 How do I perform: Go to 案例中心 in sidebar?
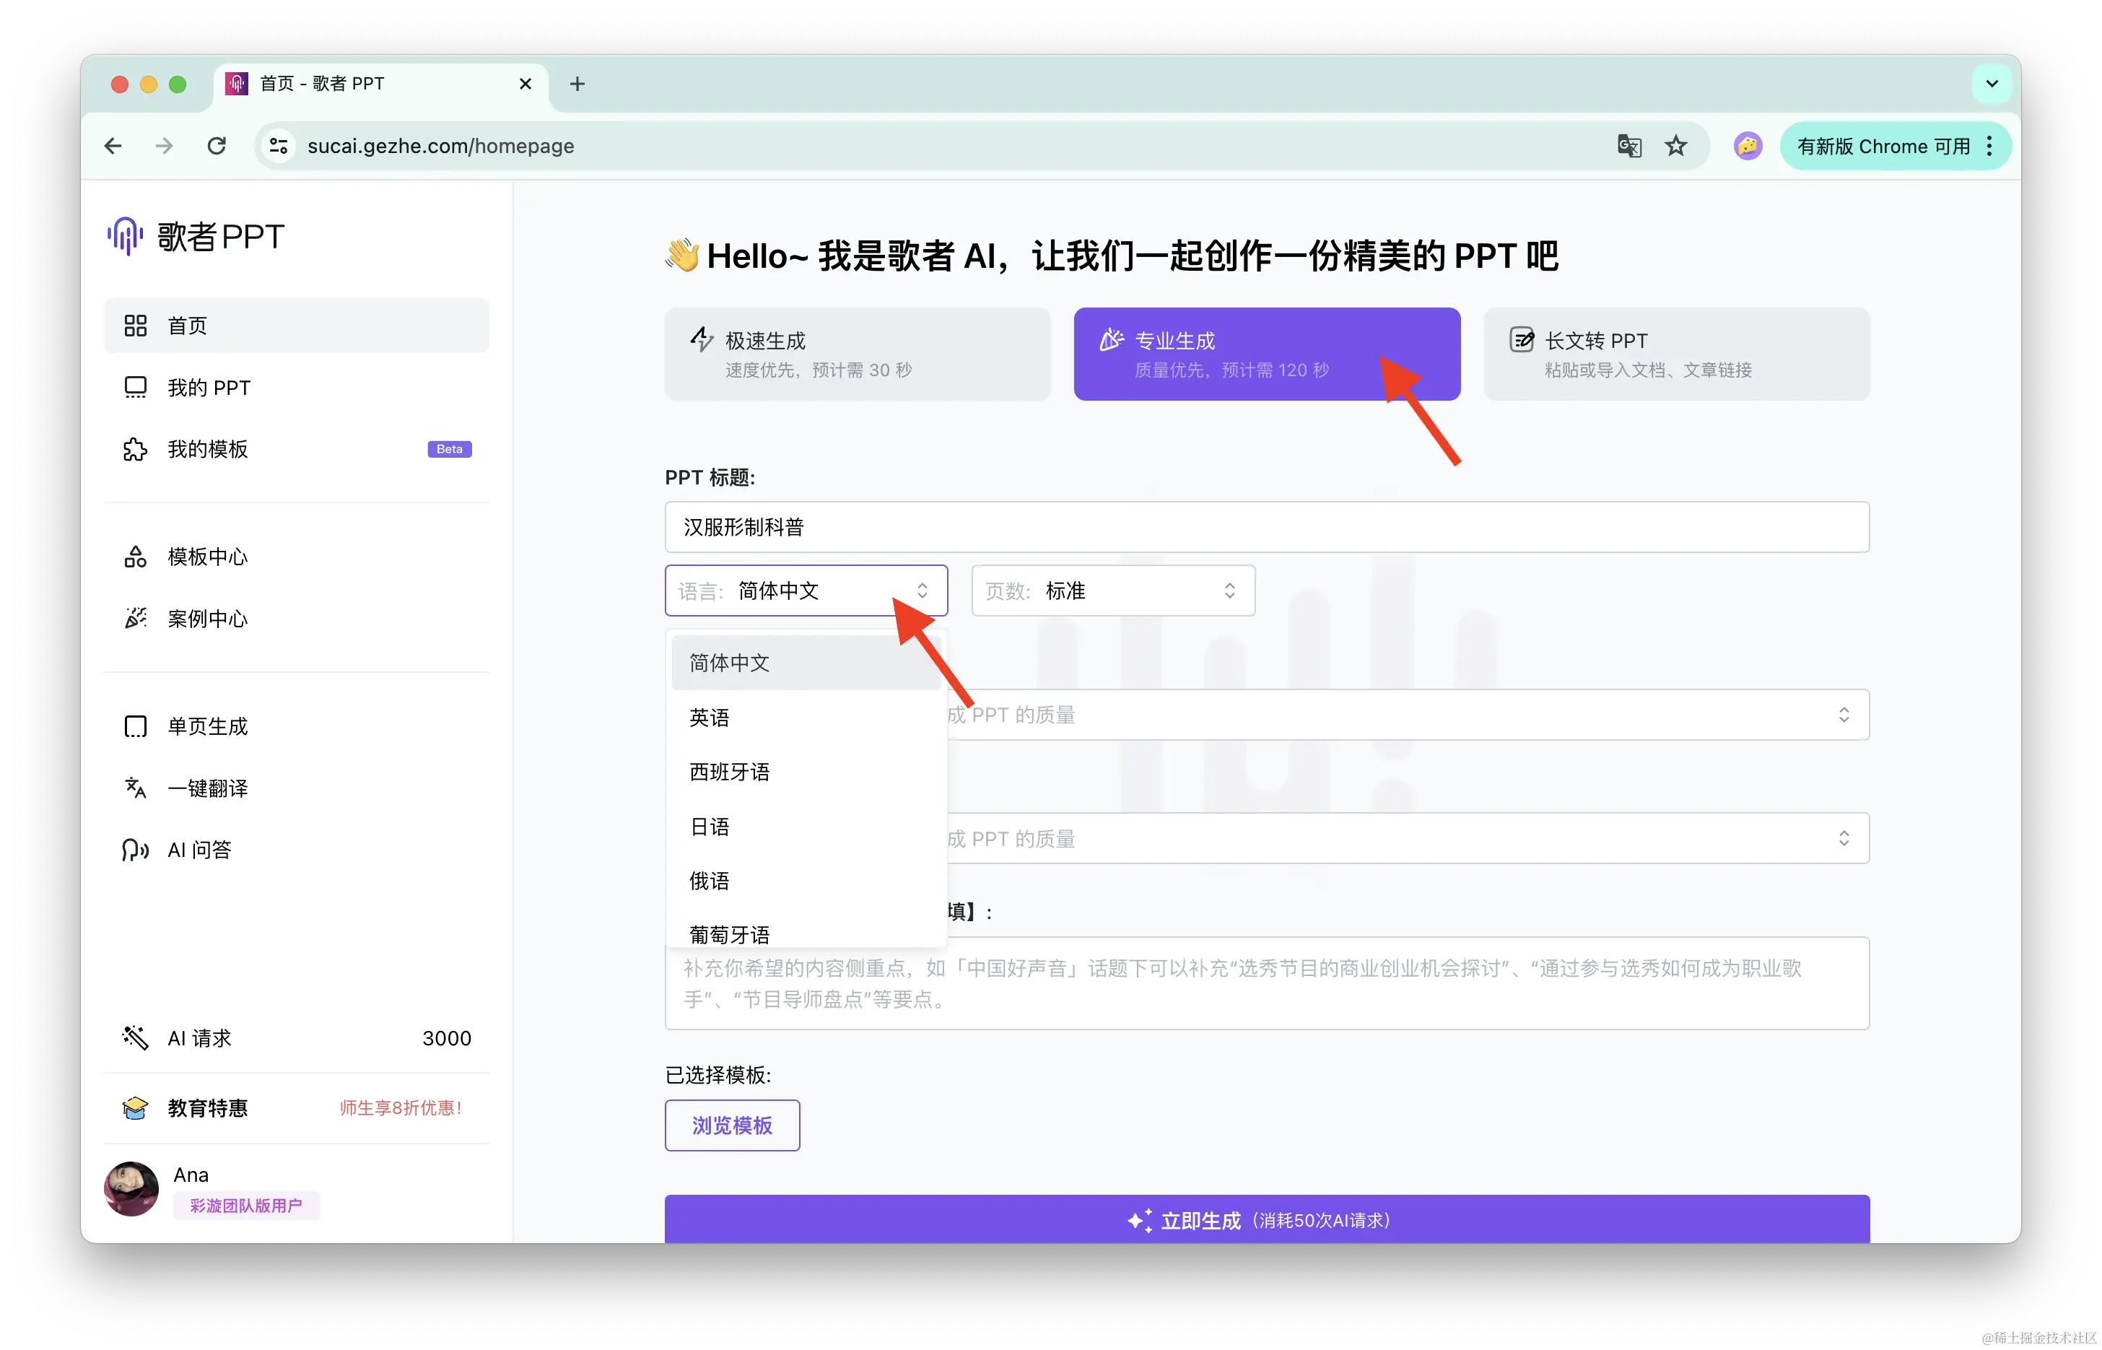pyautogui.click(x=207, y=618)
